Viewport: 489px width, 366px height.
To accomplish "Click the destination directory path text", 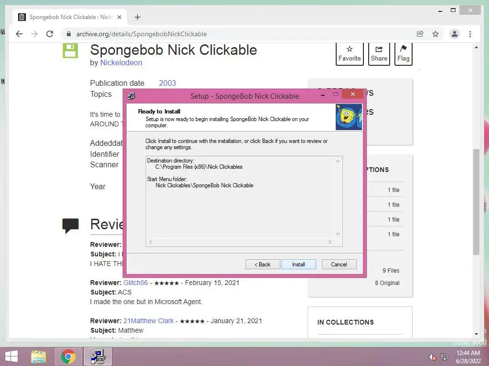I will click(199, 167).
